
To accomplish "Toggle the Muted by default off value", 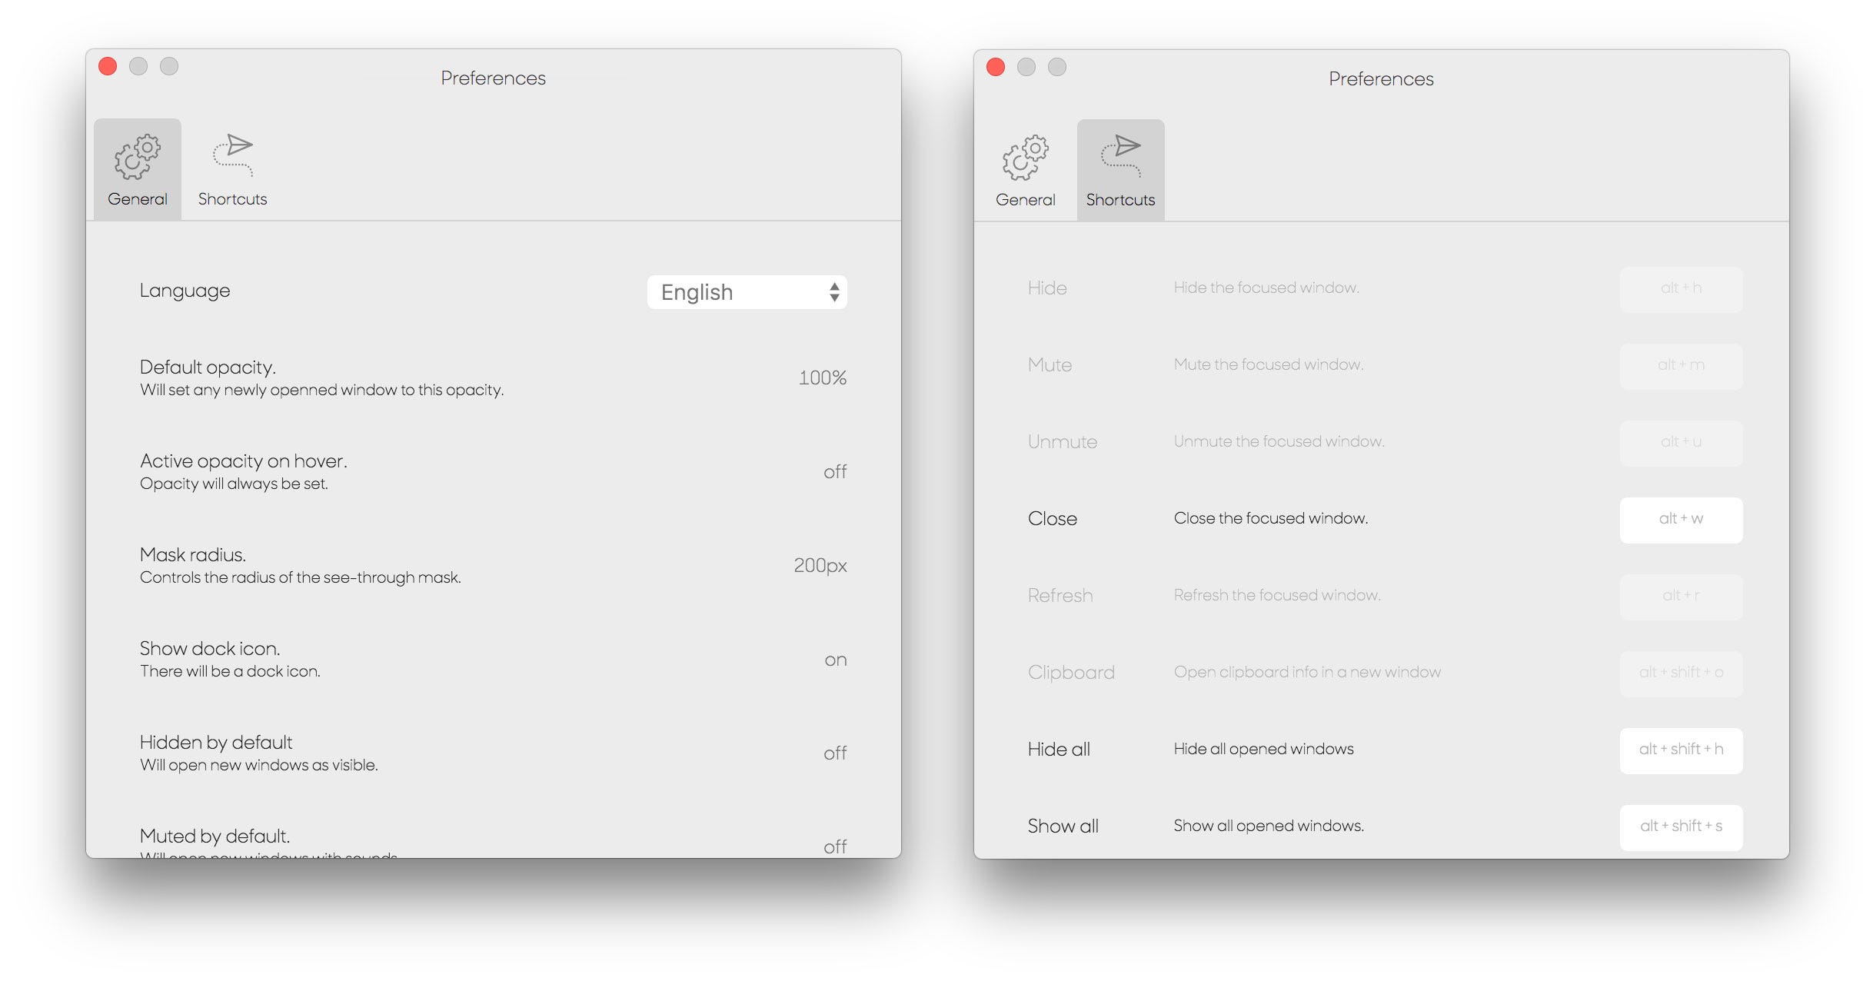I will point(835,847).
